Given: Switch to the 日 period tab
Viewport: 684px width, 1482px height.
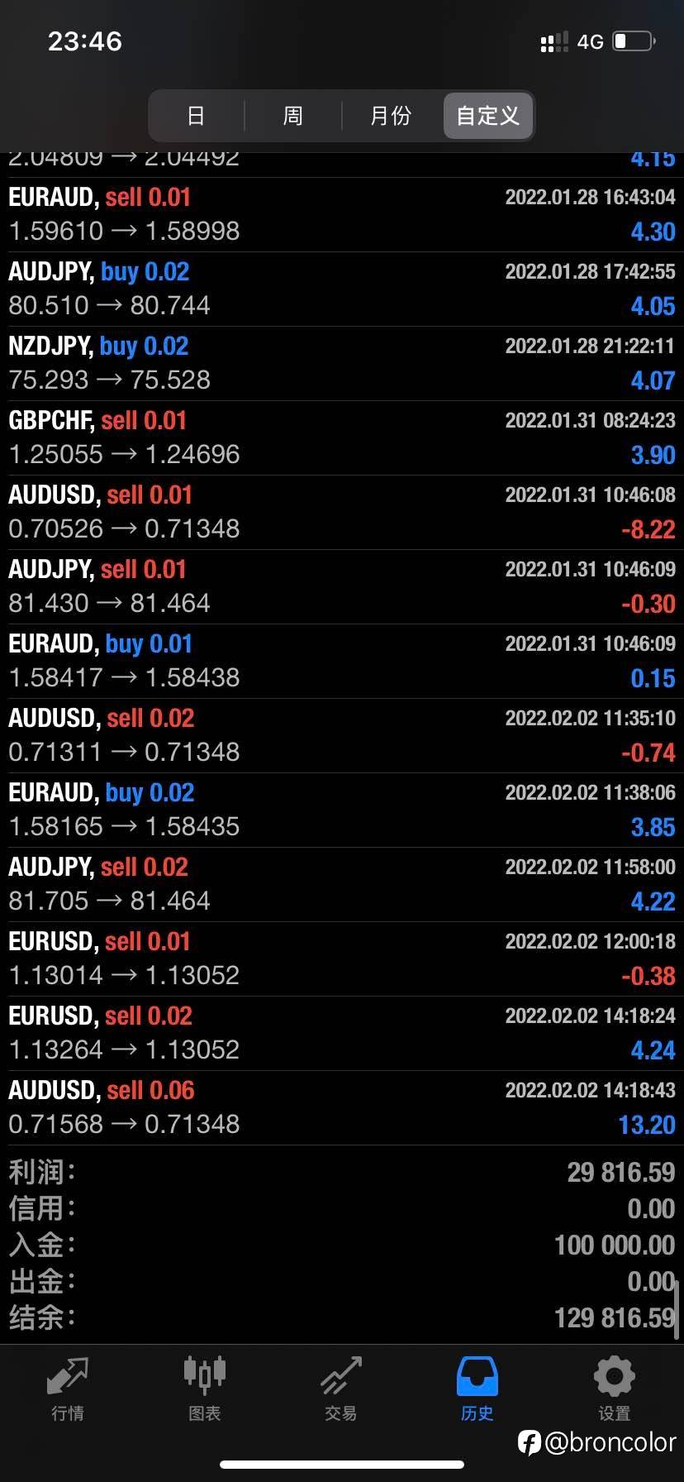Looking at the screenshot, I should pos(196,116).
